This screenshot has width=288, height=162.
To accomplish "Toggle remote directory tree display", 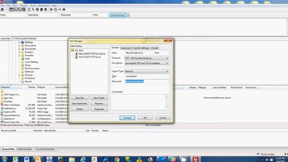I will (19, 9).
